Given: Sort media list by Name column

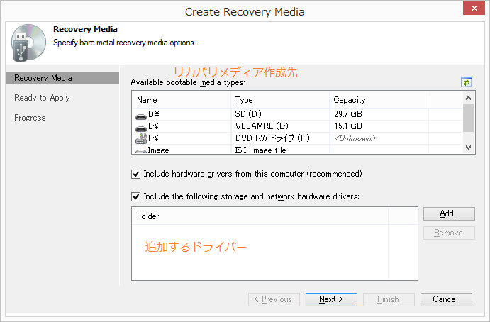Looking at the screenshot, I should (182, 100).
